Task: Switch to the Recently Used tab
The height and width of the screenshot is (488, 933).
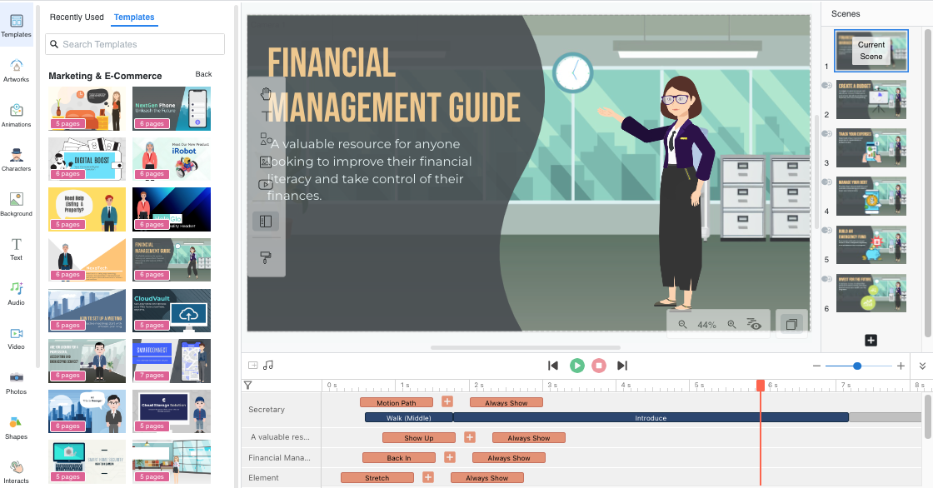Action: click(77, 17)
